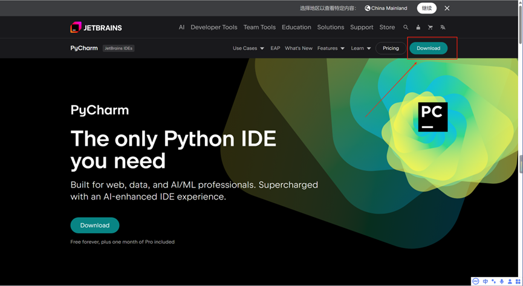Image resolution: width=523 pixels, height=286 pixels.
Task: Click the JetBrains IDEs tag
Action: (x=119, y=48)
